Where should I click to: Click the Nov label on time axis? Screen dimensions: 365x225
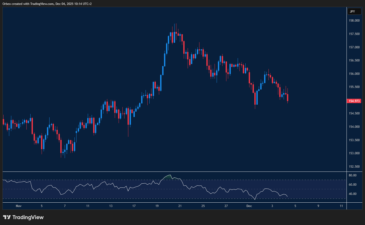click(x=18, y=206)
